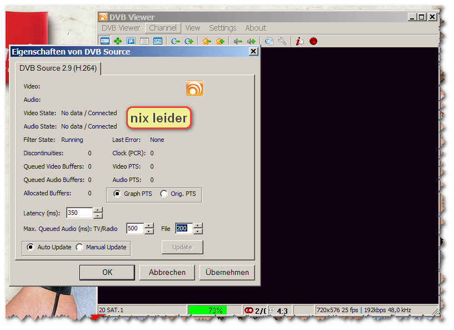Click the 'Queued Video Buffers:' label
The image size is (454, 330).
pyautogui.click(x=53, y=166)
